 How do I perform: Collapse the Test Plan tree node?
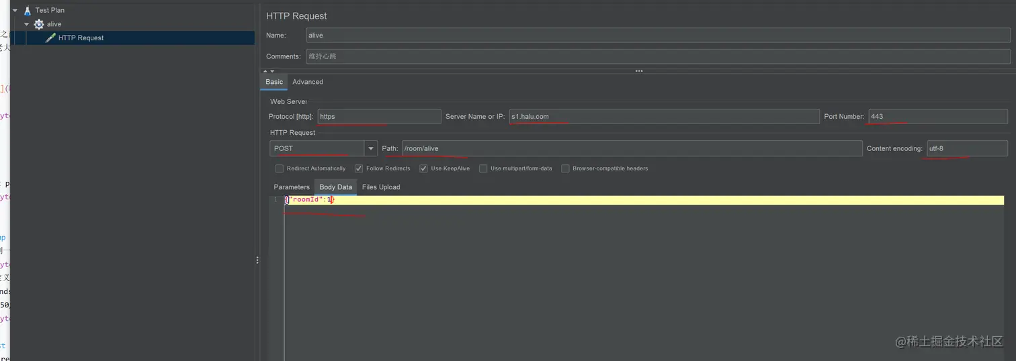[15, 11]
